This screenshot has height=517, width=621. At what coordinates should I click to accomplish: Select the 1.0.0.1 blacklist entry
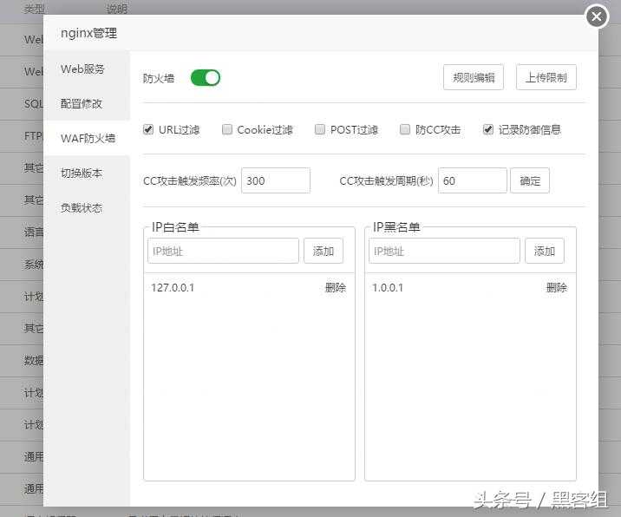pyautogui.click(x=388, y=288)
